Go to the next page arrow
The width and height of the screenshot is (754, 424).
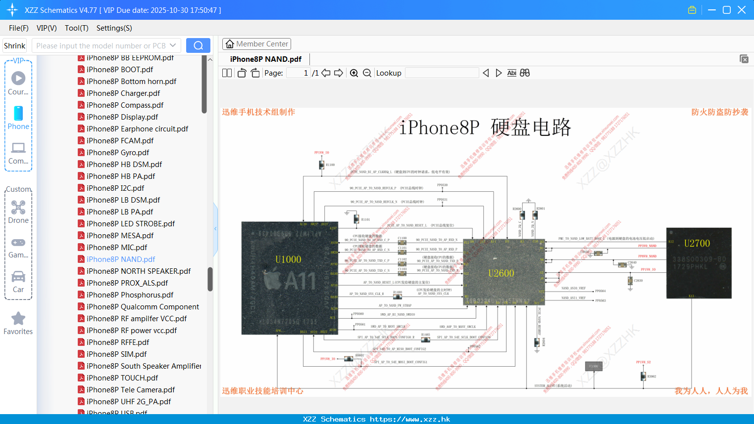[339, 73]
